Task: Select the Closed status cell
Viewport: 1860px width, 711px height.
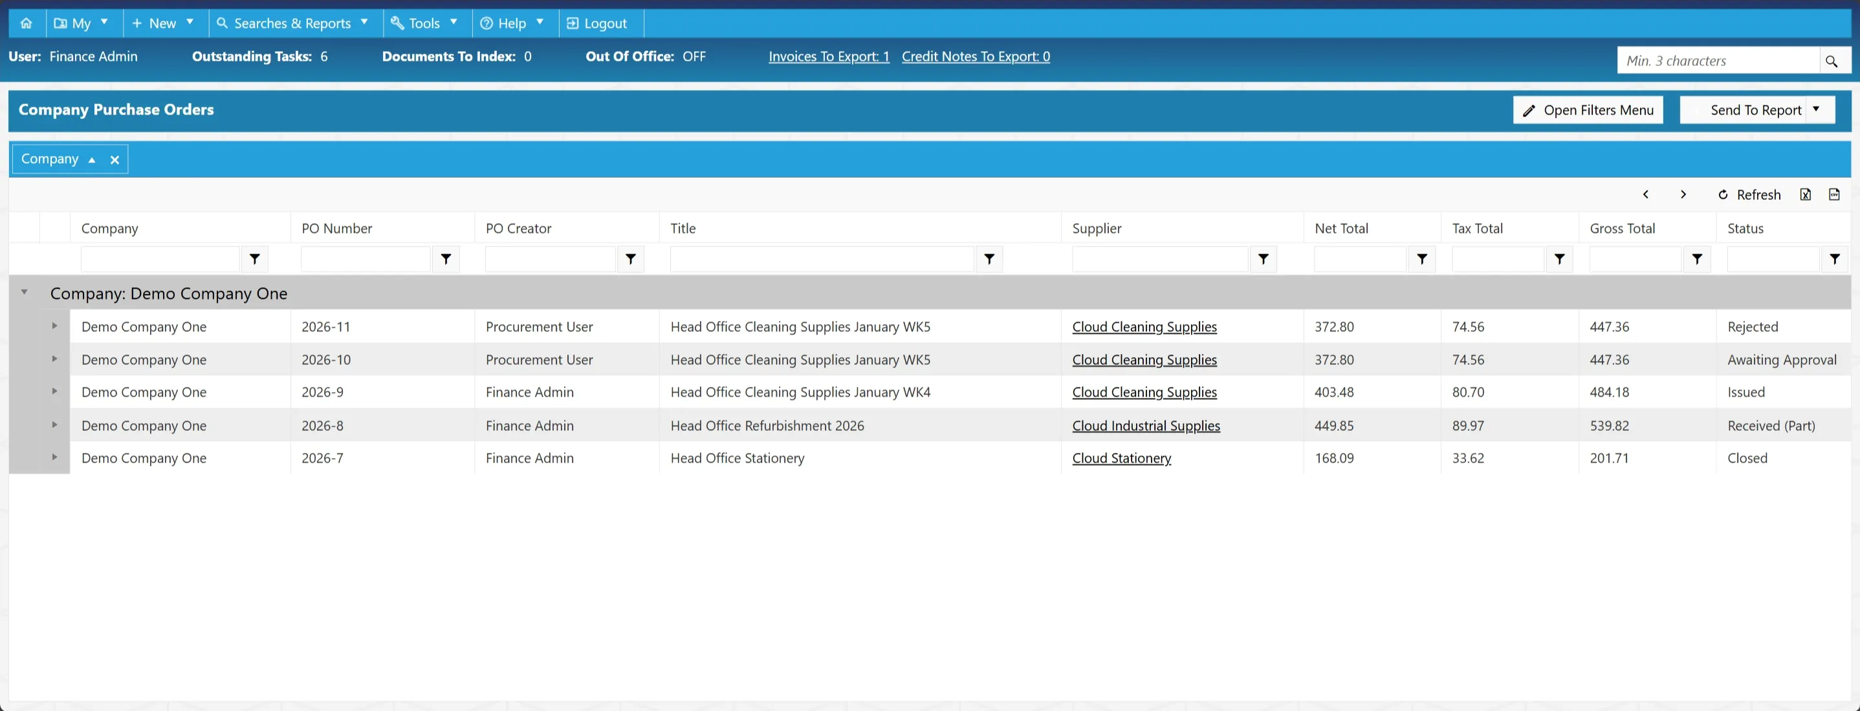Action: (x=1783, y=457)
